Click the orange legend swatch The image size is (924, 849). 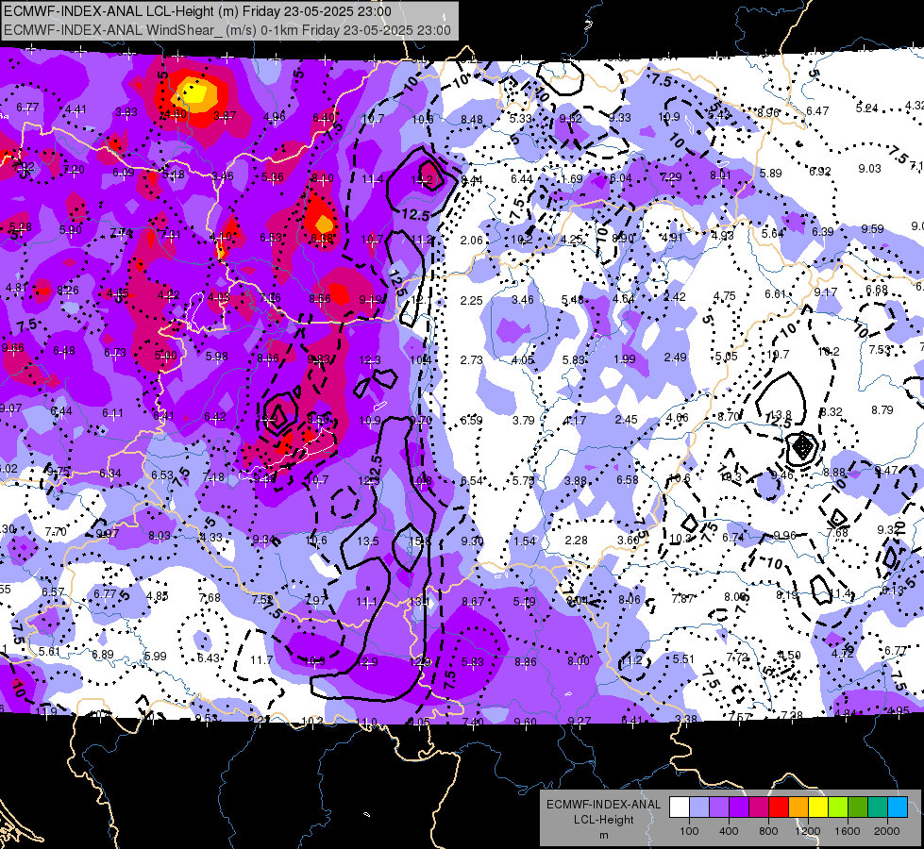coord(798,807)
